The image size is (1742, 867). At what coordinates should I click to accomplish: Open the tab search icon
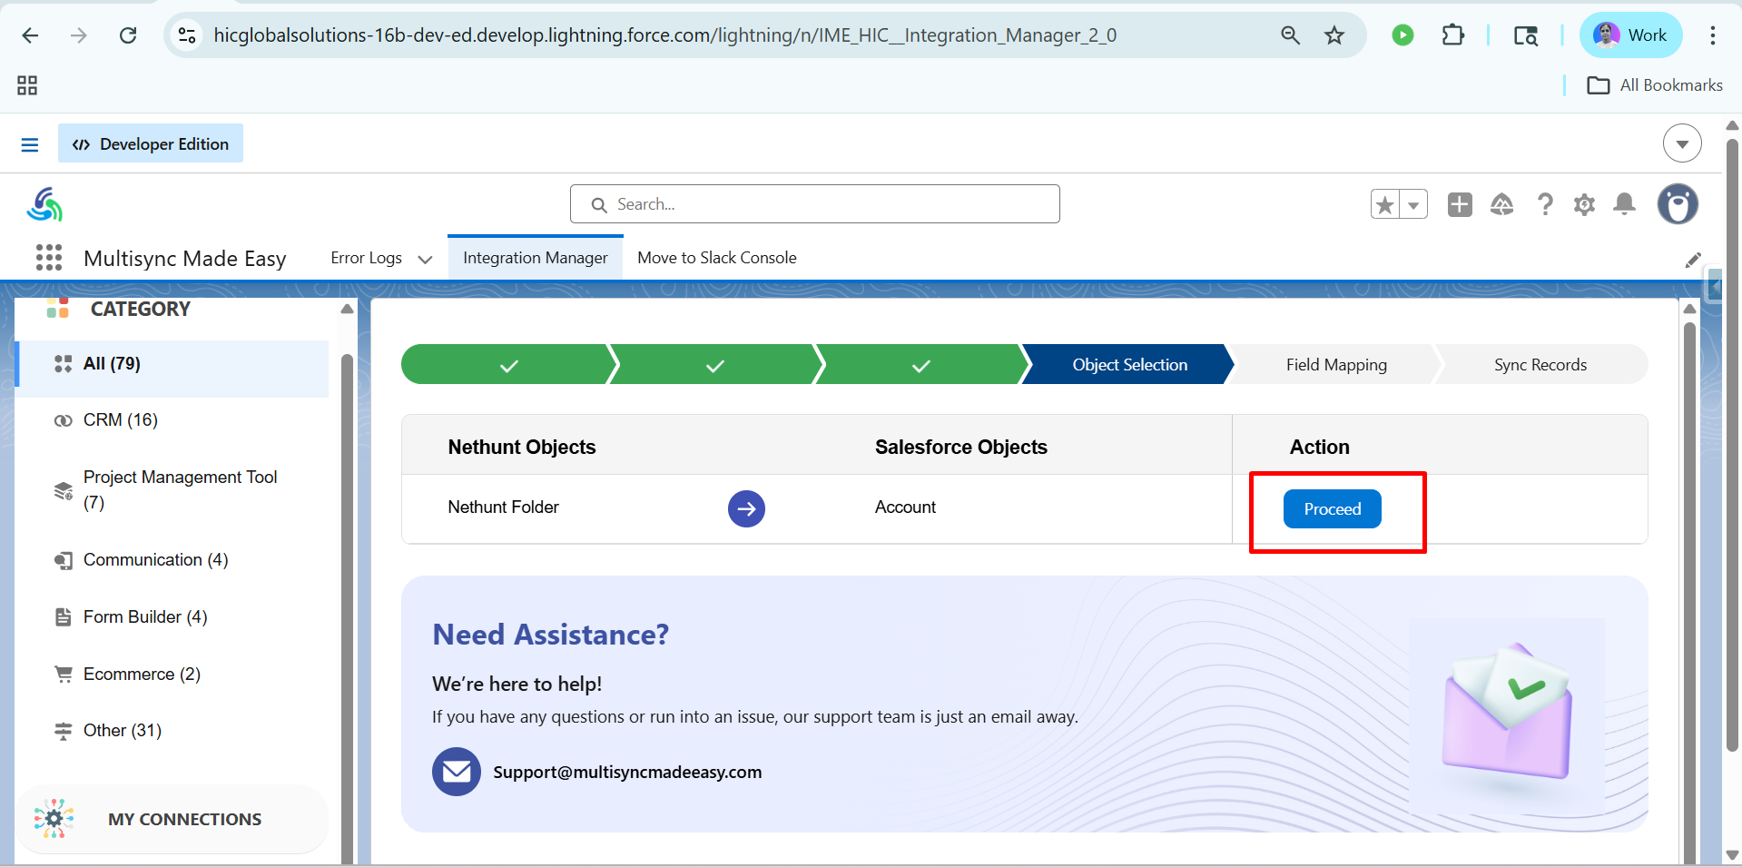1525,35
